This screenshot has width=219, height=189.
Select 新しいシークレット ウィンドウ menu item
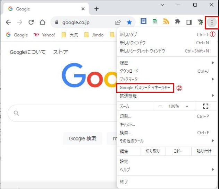(x=167, y=51)
